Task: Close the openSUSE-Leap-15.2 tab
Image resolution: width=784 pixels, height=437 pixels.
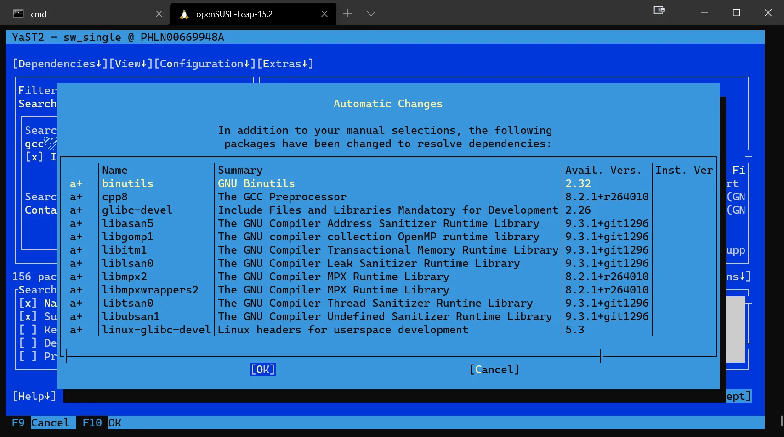Action: point(324,14)
